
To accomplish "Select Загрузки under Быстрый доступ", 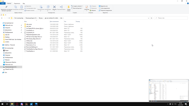I will point(8,28).
